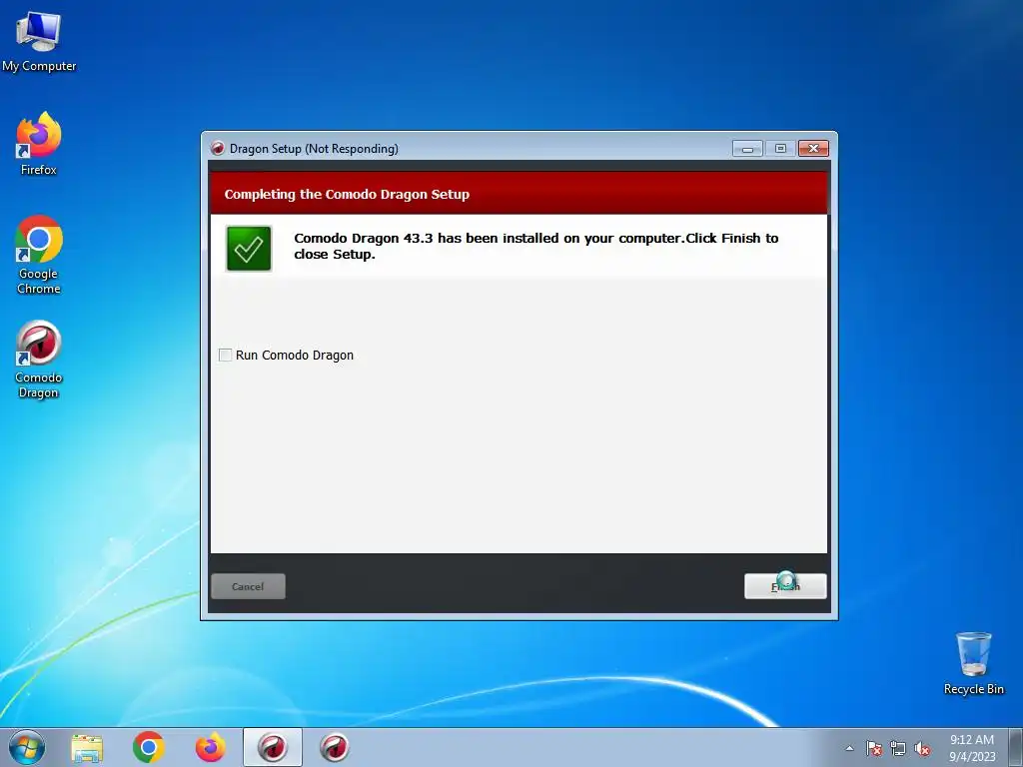Click the green checkmark success icon
This screenshot has height=767, width=1023.
click(x=249, y=249)
